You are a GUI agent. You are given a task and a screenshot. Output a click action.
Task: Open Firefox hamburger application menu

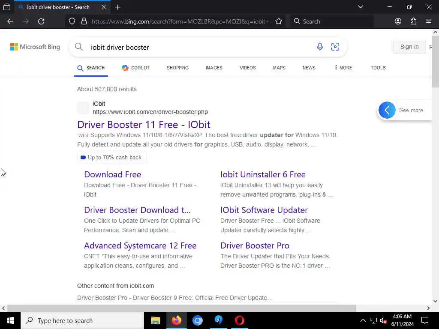click(x=429, y=21)
